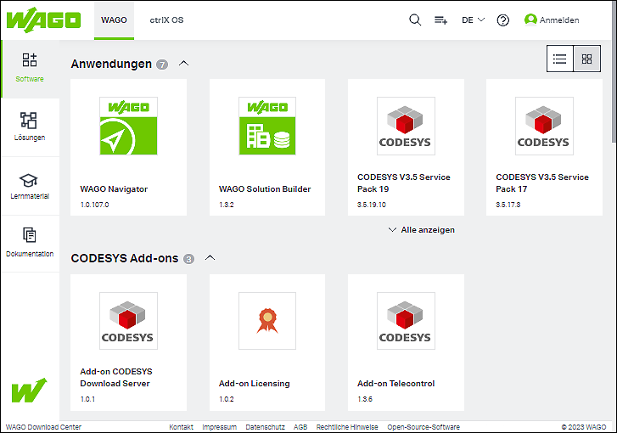Open Kontakt footer link
The width and height of the screenshot is (617, 433).
[x=181, y=427]
